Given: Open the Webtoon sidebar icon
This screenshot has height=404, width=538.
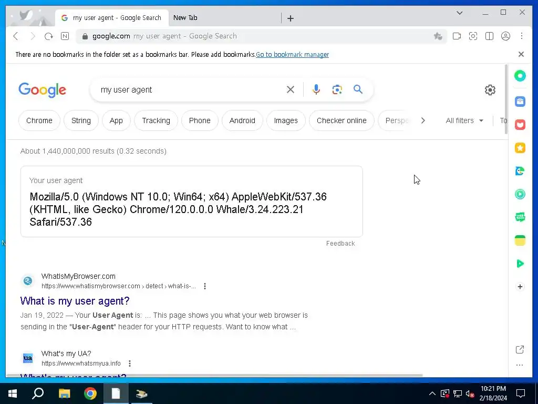Looking at the screenshot, I should coord(520,217).
